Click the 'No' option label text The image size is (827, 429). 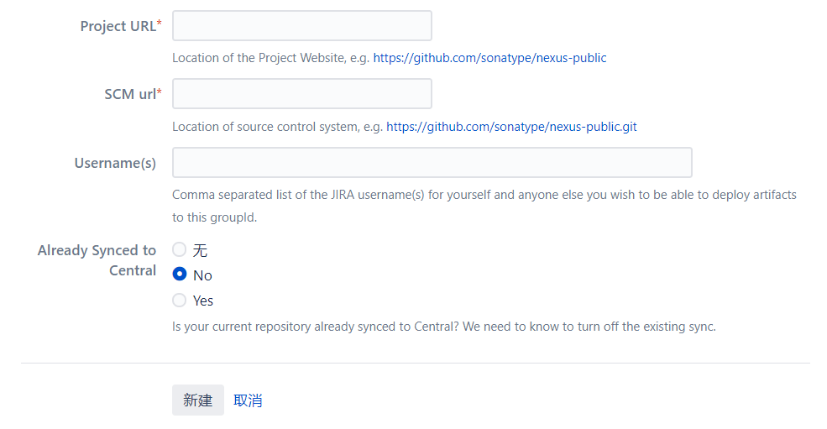pos(202,275)
